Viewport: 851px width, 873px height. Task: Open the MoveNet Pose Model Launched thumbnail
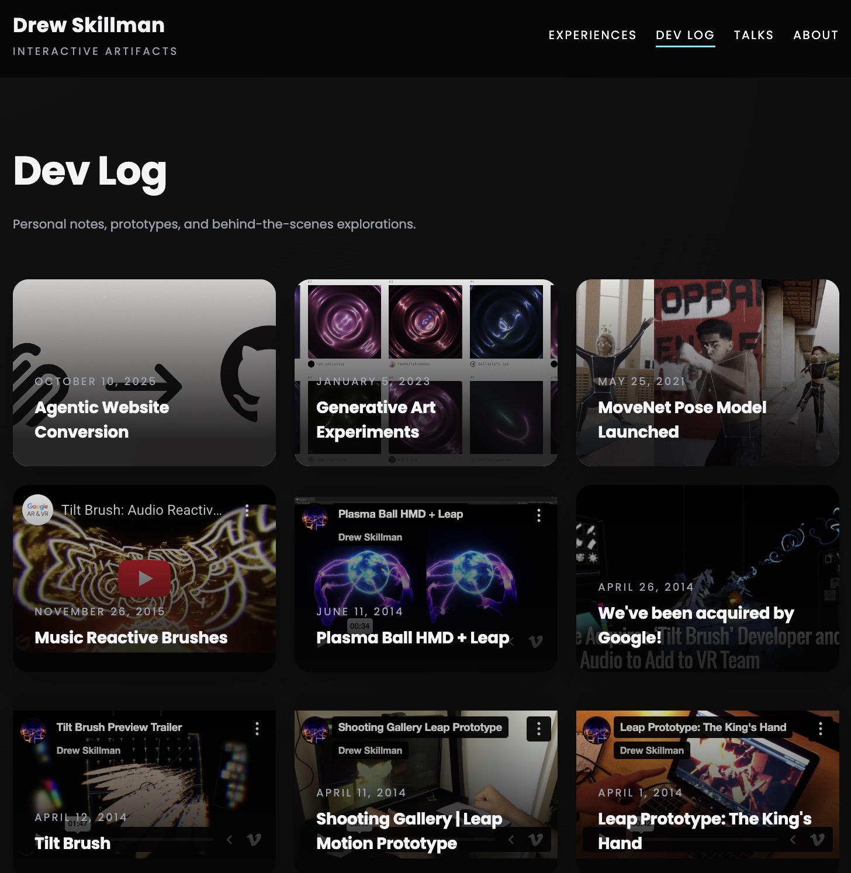[x=707, y=372]
